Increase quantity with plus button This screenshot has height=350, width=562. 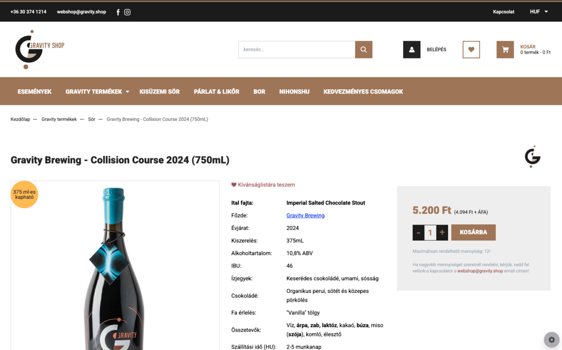(442, 233)
